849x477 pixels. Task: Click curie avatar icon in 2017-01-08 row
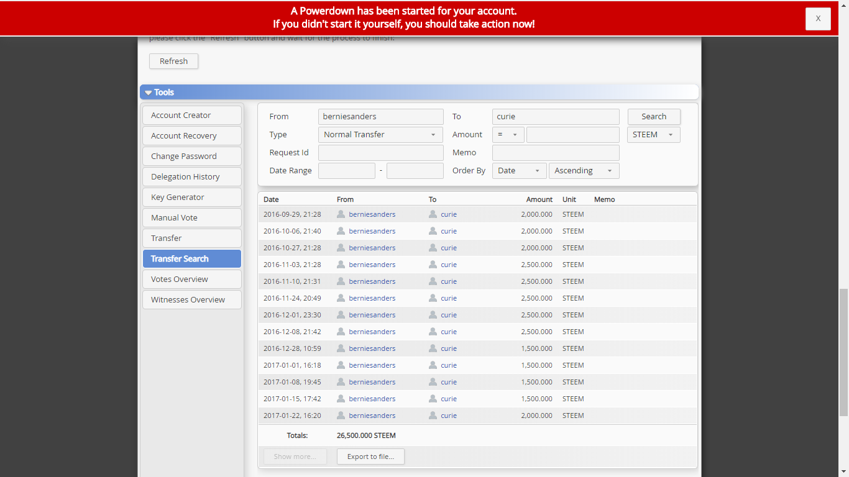point(433,381)
